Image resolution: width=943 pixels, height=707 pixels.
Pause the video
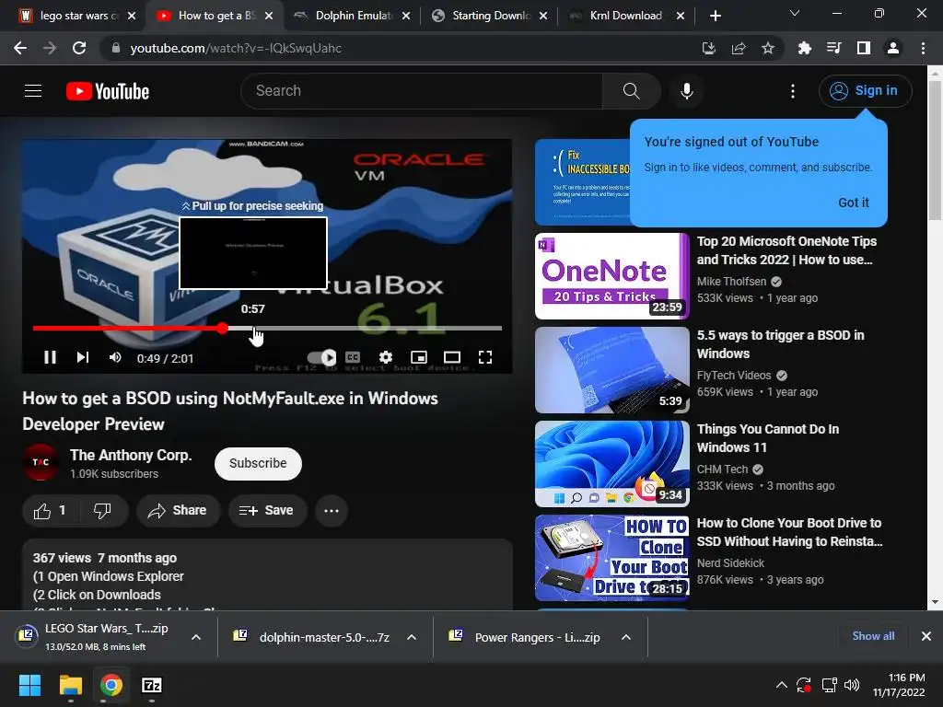point(50,358)
